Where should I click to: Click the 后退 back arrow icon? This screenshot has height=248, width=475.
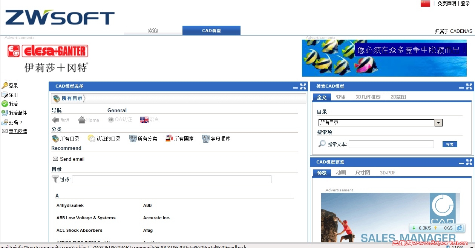click(55, 120)
